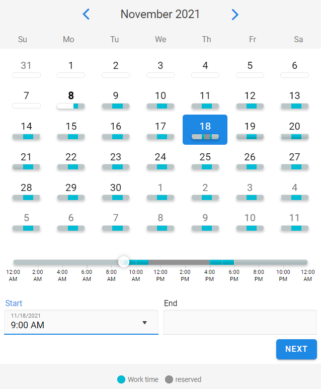Click the NEXT button

(296, 349)
